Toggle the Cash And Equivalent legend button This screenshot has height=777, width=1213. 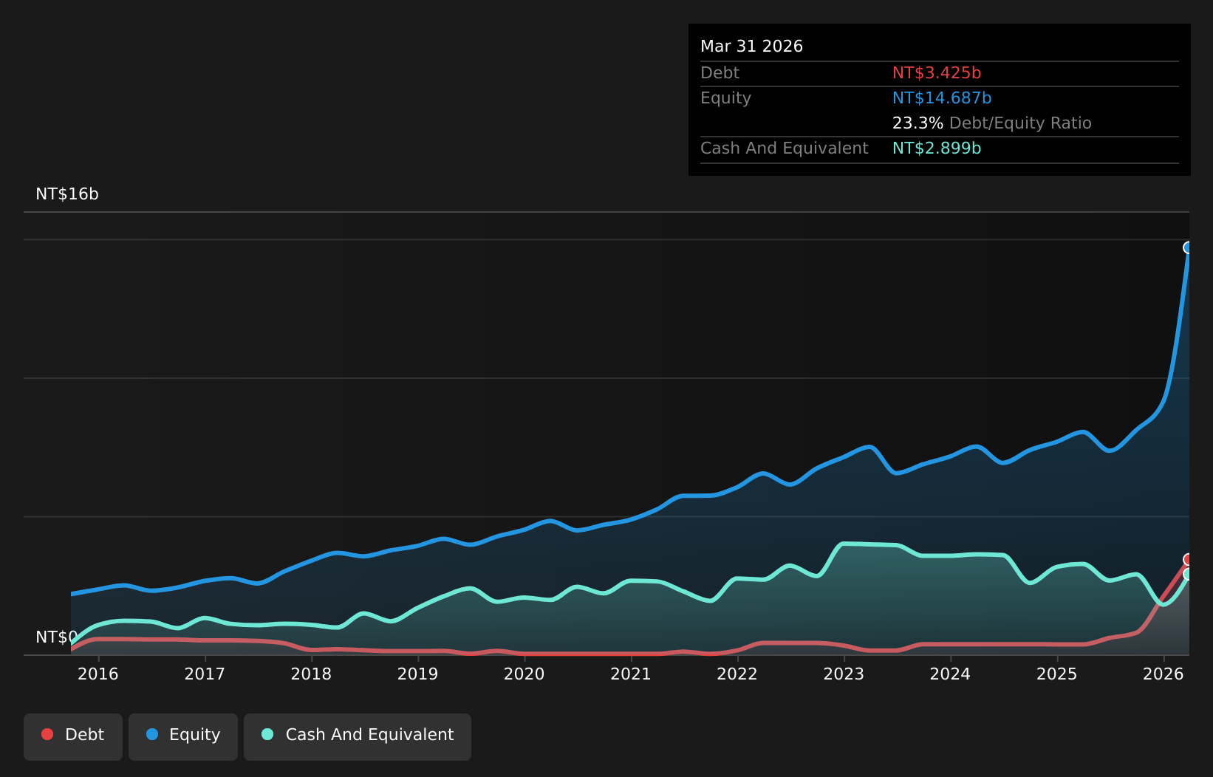(x=358, y=736)
